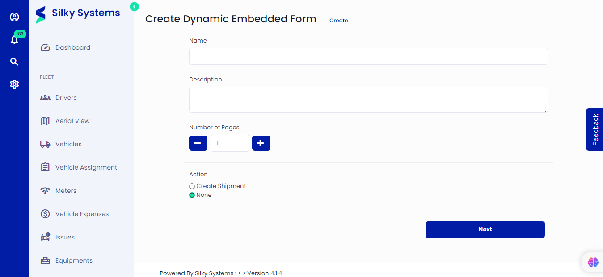Increase Number of Pages with the plus button
Viewport: 603px width, 277px height.
click(261, 143)
